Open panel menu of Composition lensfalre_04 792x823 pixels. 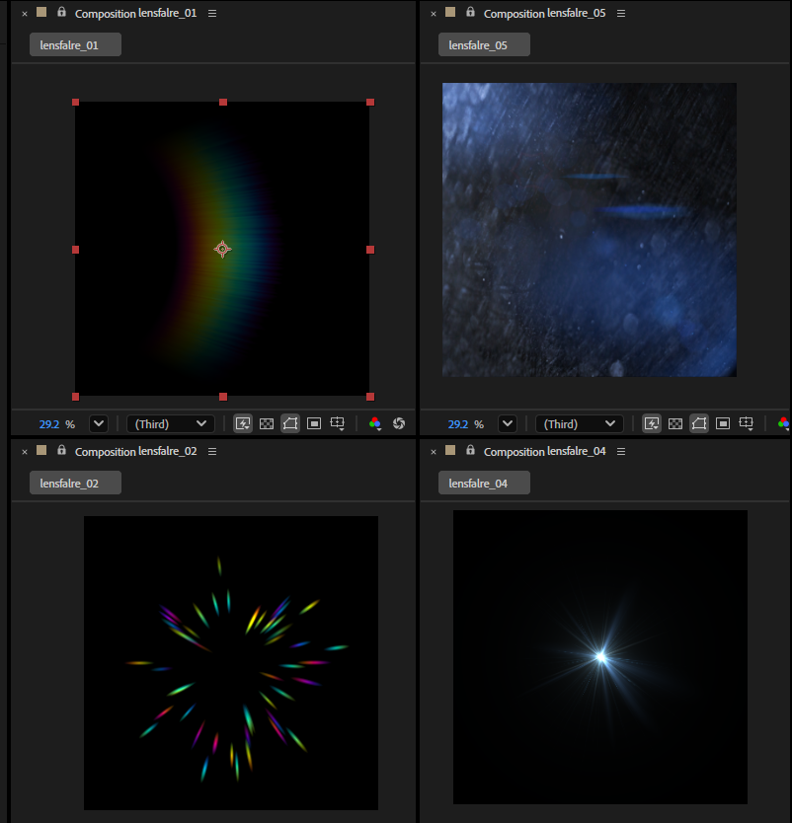(621, 451)
